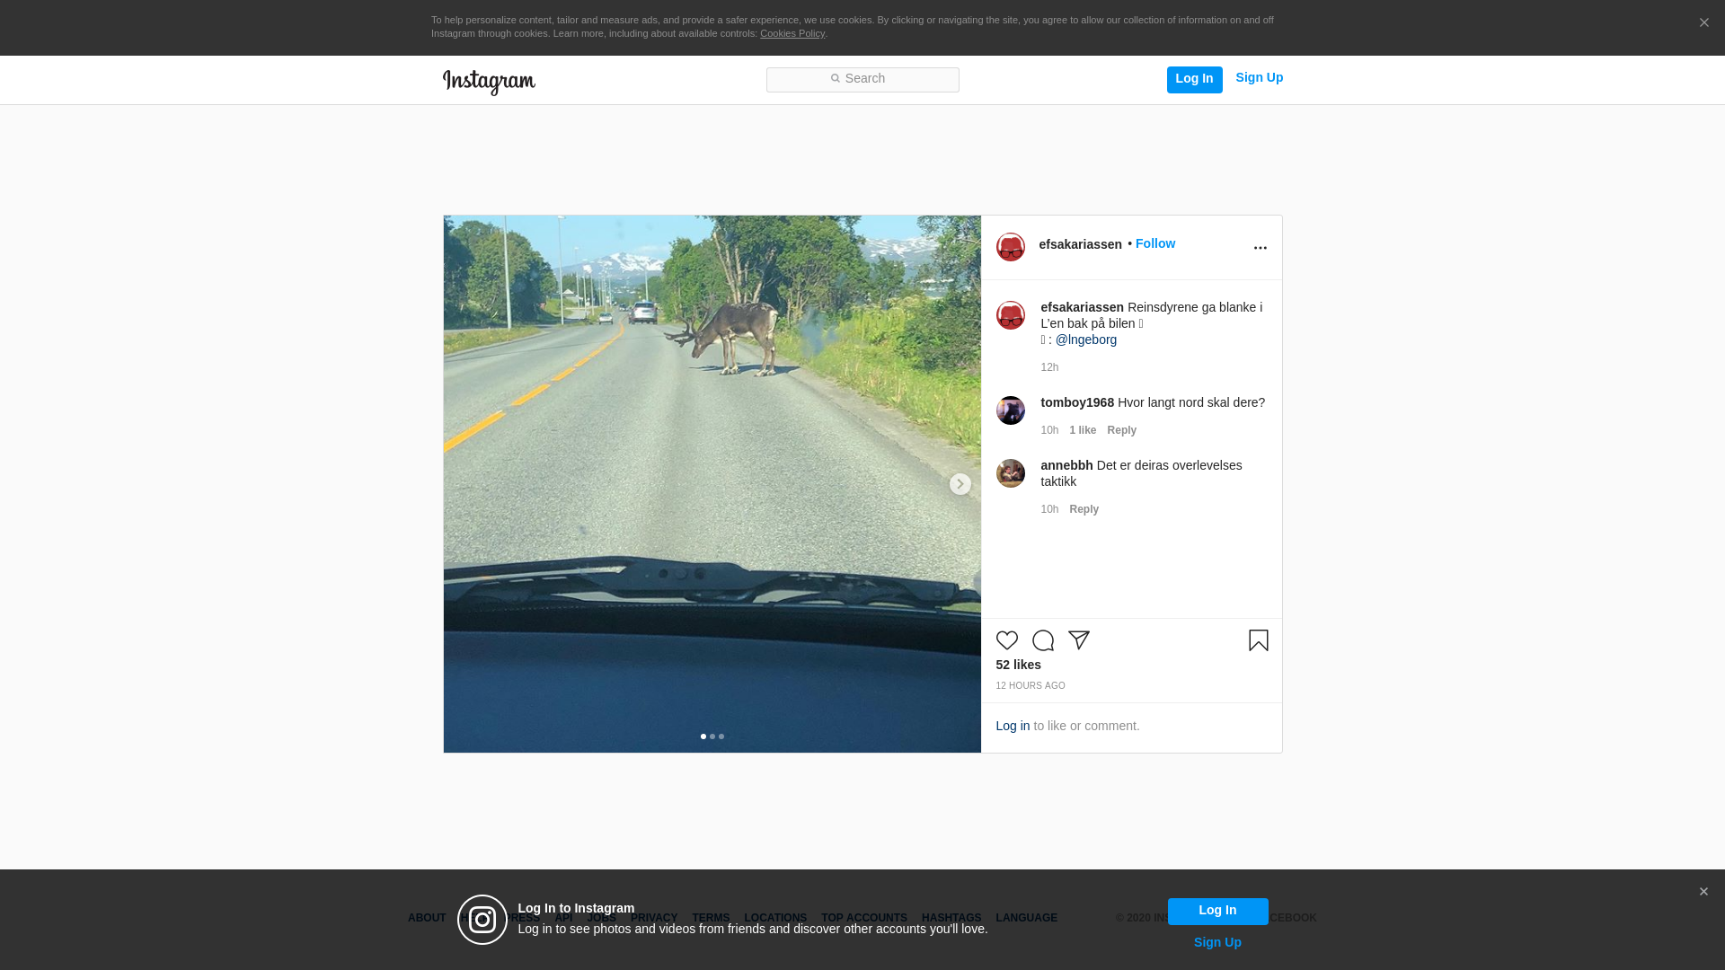Open the TOP ACCOUNTS footer link
Screen dimensions: 1725x970
tap(864, 918)
